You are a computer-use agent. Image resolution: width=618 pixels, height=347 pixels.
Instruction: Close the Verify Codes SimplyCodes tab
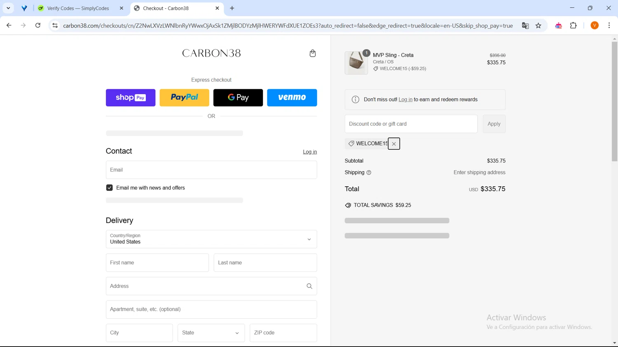pos(122,8)
